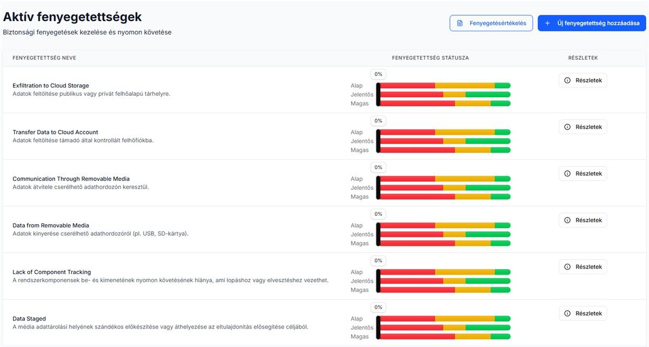Click info icon for Exfiltration to Cloud Storage
The width and height of the screenshot is (649, 347).
(567, 81)
